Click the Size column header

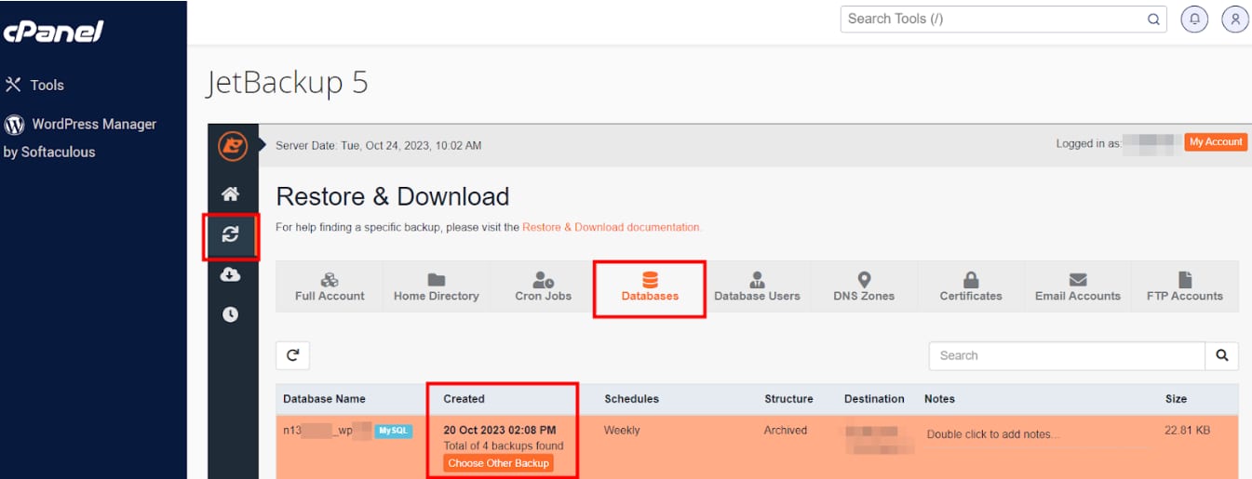[1176, 399]
